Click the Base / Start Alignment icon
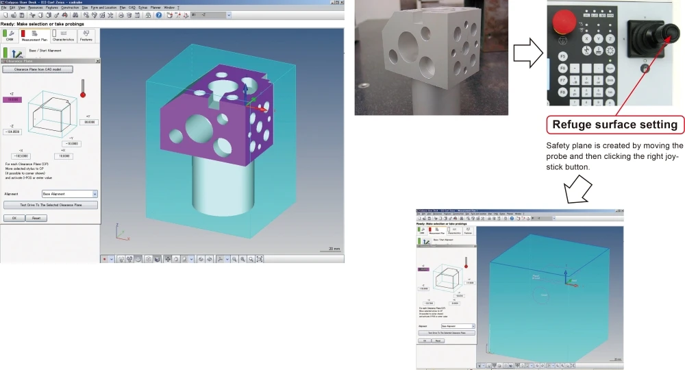685x370 pixels. tap(17, 52)
